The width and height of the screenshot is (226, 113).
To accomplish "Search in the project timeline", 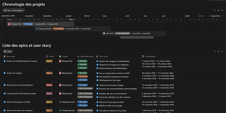I will point(222,10).
